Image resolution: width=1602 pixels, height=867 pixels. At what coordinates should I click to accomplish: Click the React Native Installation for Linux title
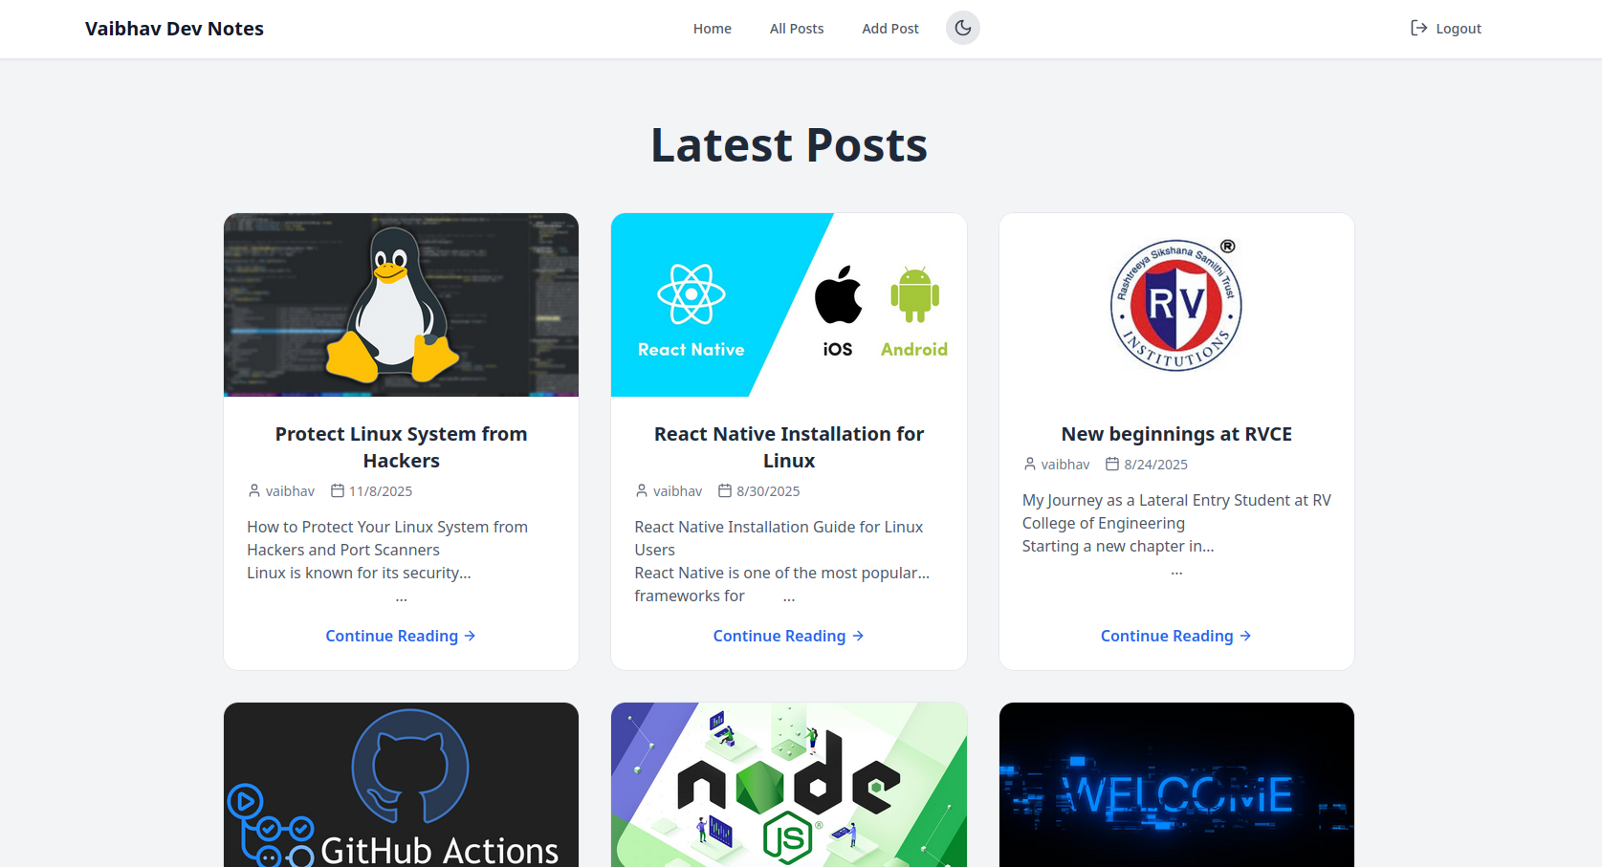coord(788,446)
